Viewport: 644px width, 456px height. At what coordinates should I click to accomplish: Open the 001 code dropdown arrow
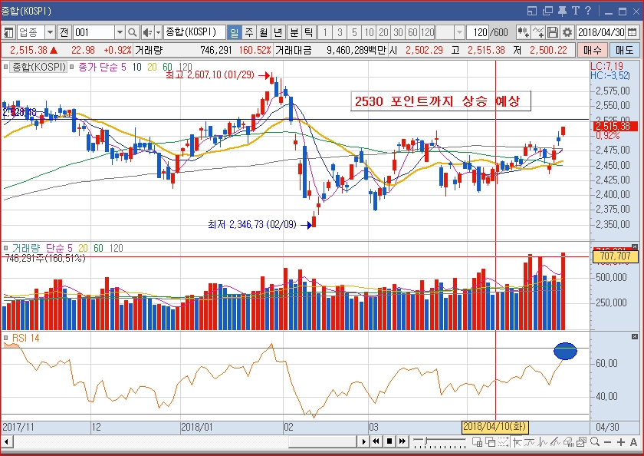pos(120,32)
